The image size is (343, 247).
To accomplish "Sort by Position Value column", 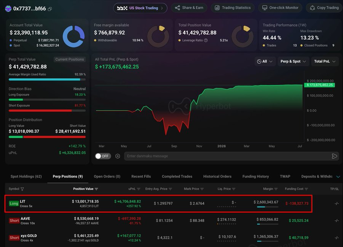I will [x=85, y=189].
